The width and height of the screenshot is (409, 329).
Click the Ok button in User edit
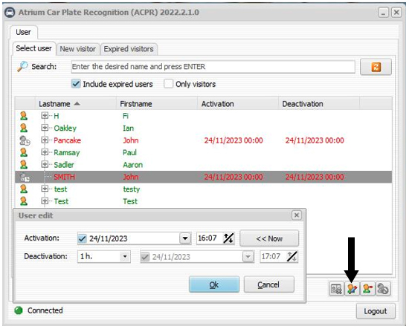pyautogui.click(x=214, y=284)
